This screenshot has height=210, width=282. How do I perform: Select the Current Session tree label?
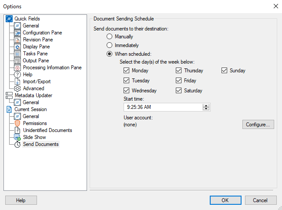[30, 109]
